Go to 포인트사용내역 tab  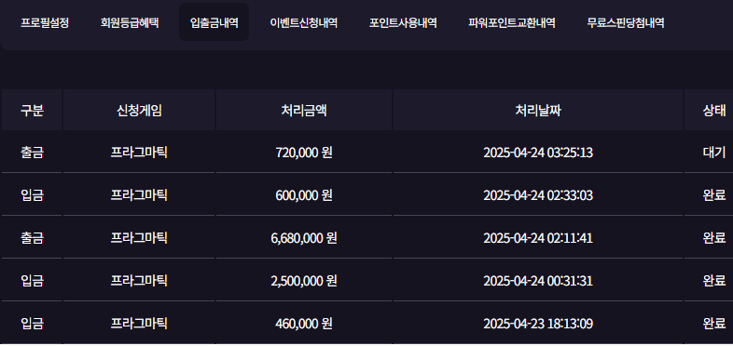(403, 22)
